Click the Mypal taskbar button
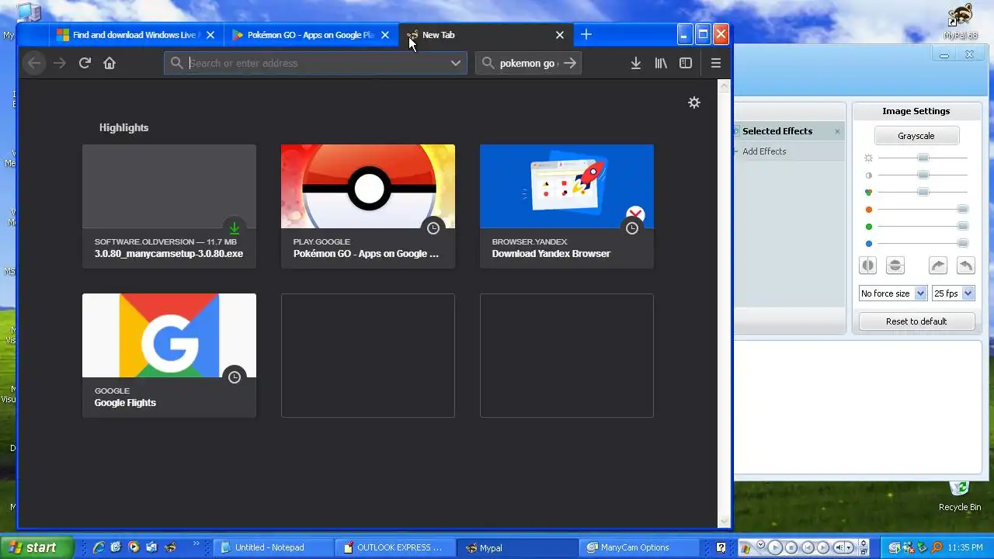994x559 pixels. (518, 547)
